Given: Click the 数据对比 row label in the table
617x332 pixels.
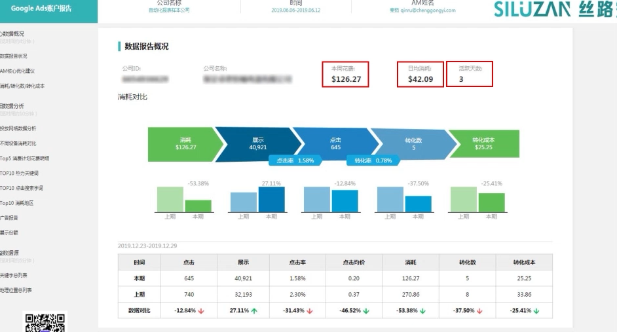Looking at the screenshot, I should click(x=140, y=311).
